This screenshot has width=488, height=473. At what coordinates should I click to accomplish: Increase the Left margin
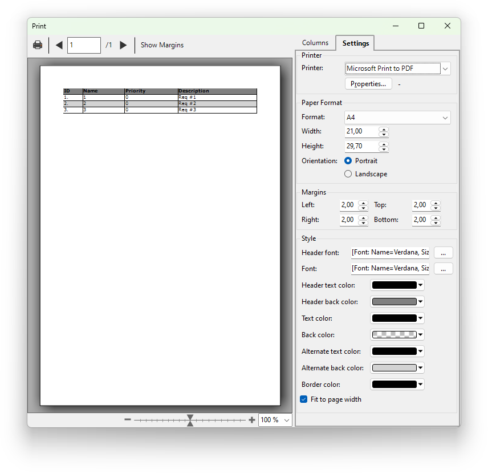click(363, 203)
